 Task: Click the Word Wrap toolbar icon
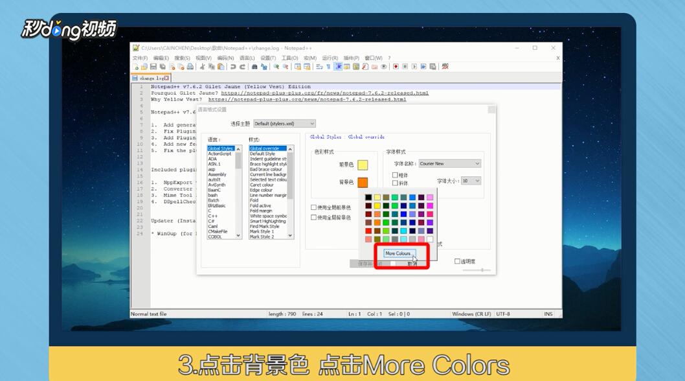319,67
